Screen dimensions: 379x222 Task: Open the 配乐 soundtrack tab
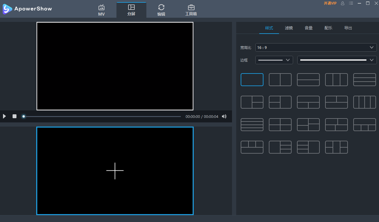[x=328, y=28]
